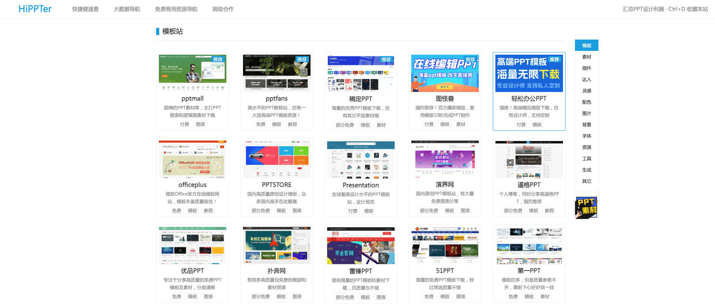Open the Presentation site thumbnail

tap(361, 159)
